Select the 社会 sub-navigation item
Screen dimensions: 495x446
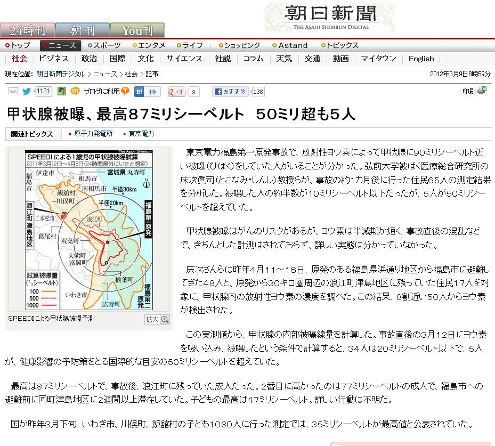(19, 59)
